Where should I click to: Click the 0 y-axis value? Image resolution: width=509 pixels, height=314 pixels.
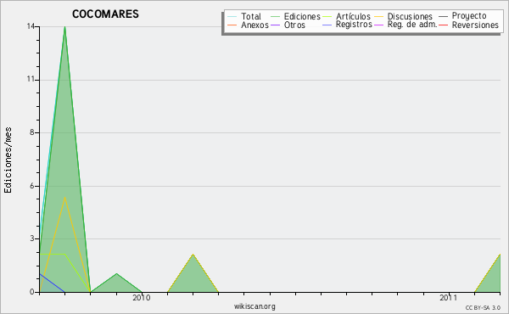(x=32, y=292)
